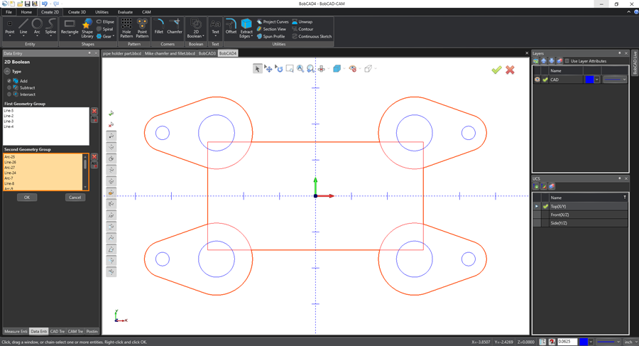Select the Subtract boolean type
The width and height of the screenshot is (639, 346).
coord(9,87)
